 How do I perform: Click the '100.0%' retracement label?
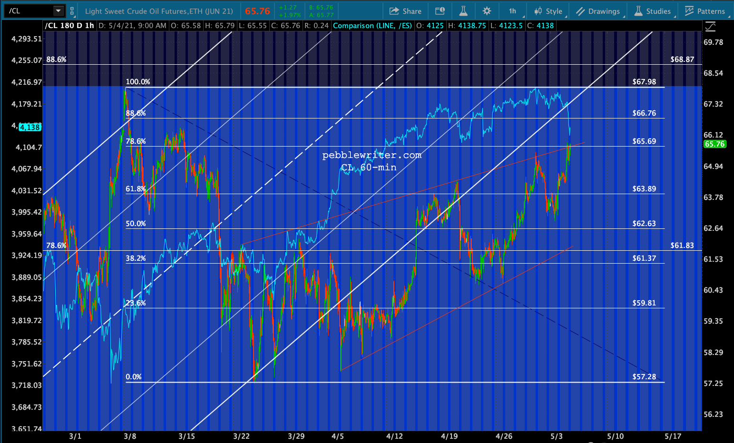[138, 82]
